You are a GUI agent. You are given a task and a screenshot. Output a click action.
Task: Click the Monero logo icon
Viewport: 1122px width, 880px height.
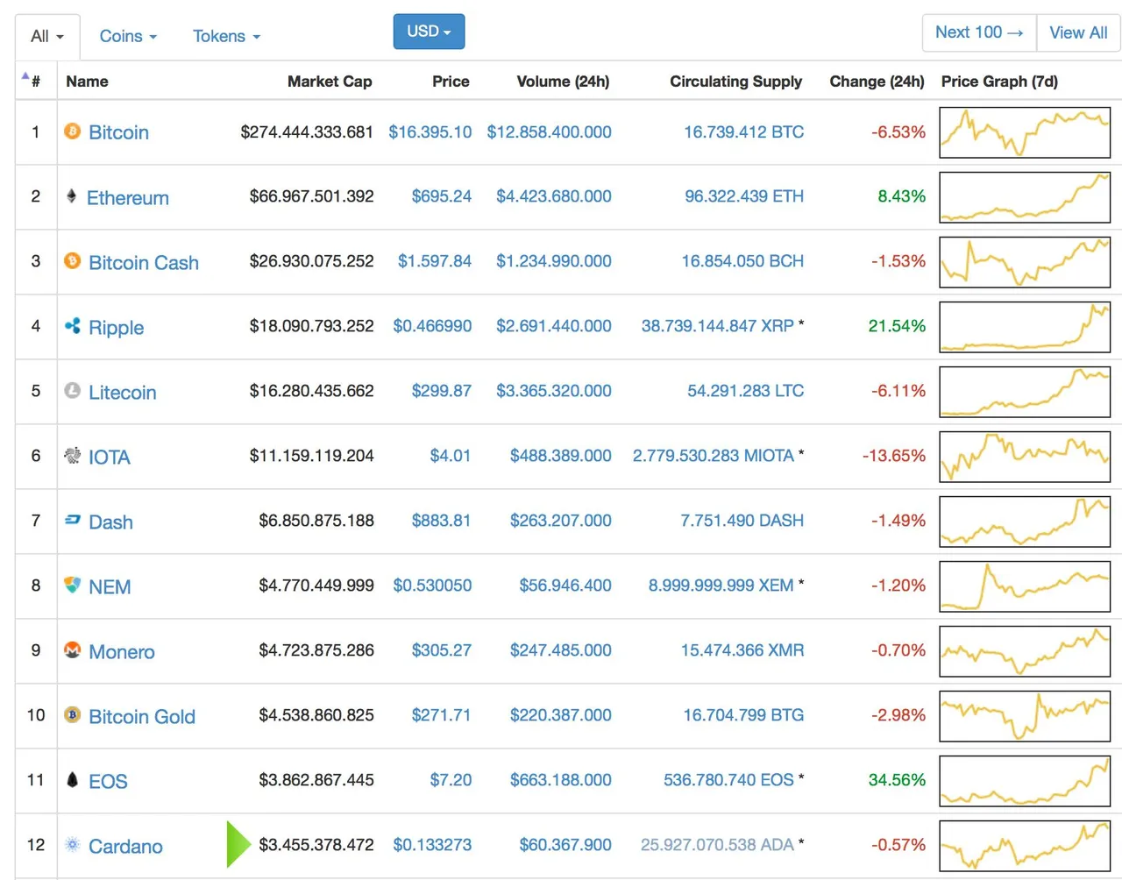[73, 649]
